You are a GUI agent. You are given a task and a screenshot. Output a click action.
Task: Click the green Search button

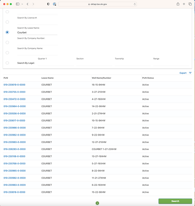tap(175, 201)
